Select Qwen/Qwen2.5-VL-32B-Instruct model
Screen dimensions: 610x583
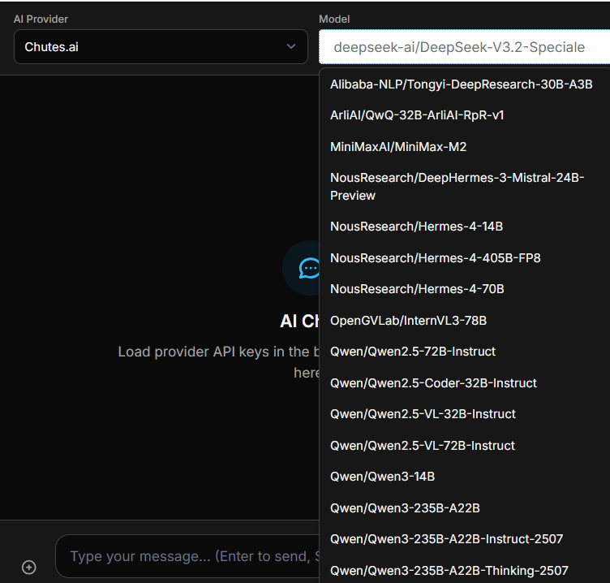coord(423,414)
